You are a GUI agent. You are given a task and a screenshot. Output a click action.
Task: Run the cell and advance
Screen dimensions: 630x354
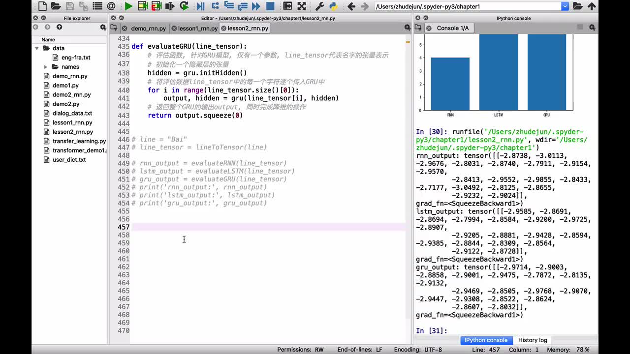click(x=157, y=6)
